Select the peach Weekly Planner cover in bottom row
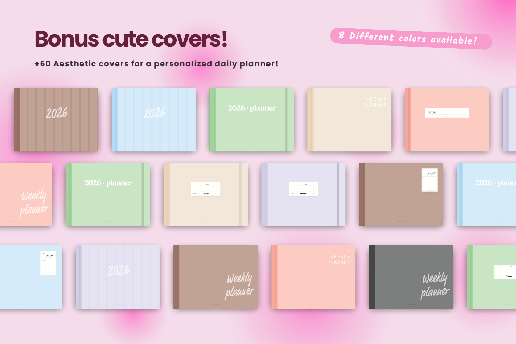516x344 pixels. (x=313, y=277)
